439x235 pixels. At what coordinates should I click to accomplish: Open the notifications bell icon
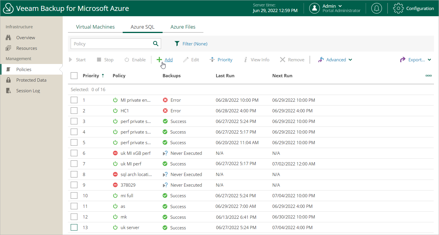pyautogui.click(x=376, y=8)
